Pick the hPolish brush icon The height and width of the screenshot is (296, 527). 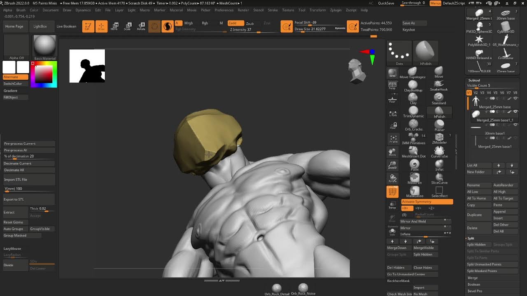439,112
